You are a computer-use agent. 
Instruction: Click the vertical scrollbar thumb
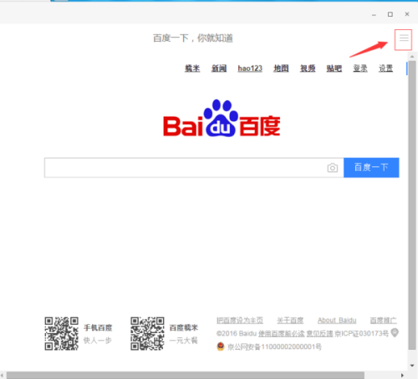point(412,205)
